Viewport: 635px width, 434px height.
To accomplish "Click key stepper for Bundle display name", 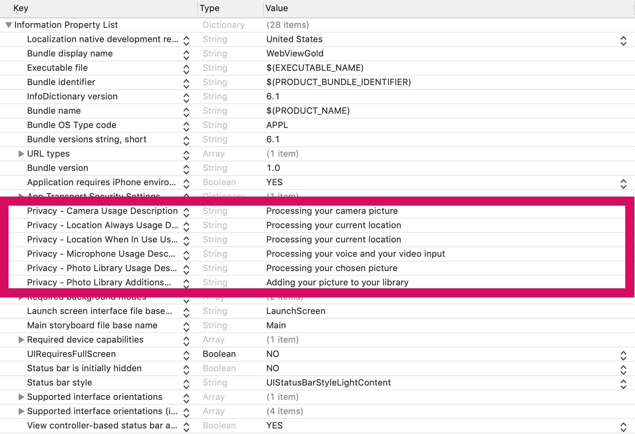I will click(186, 55).
